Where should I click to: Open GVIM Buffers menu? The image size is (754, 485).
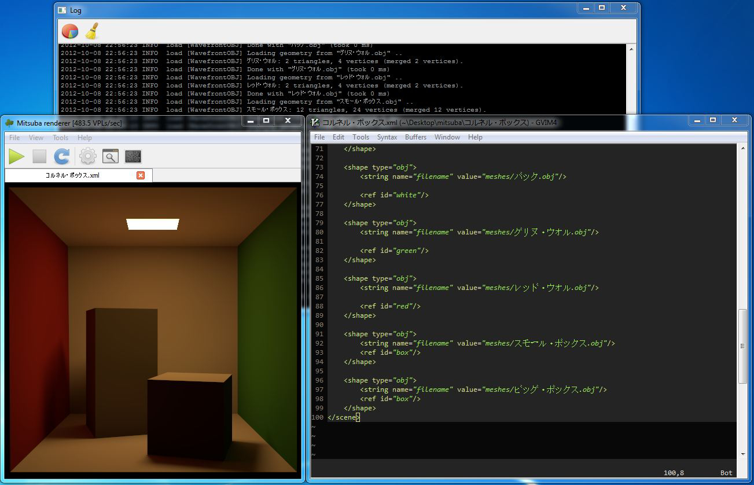pyautogui.click(x=415, y=137)
